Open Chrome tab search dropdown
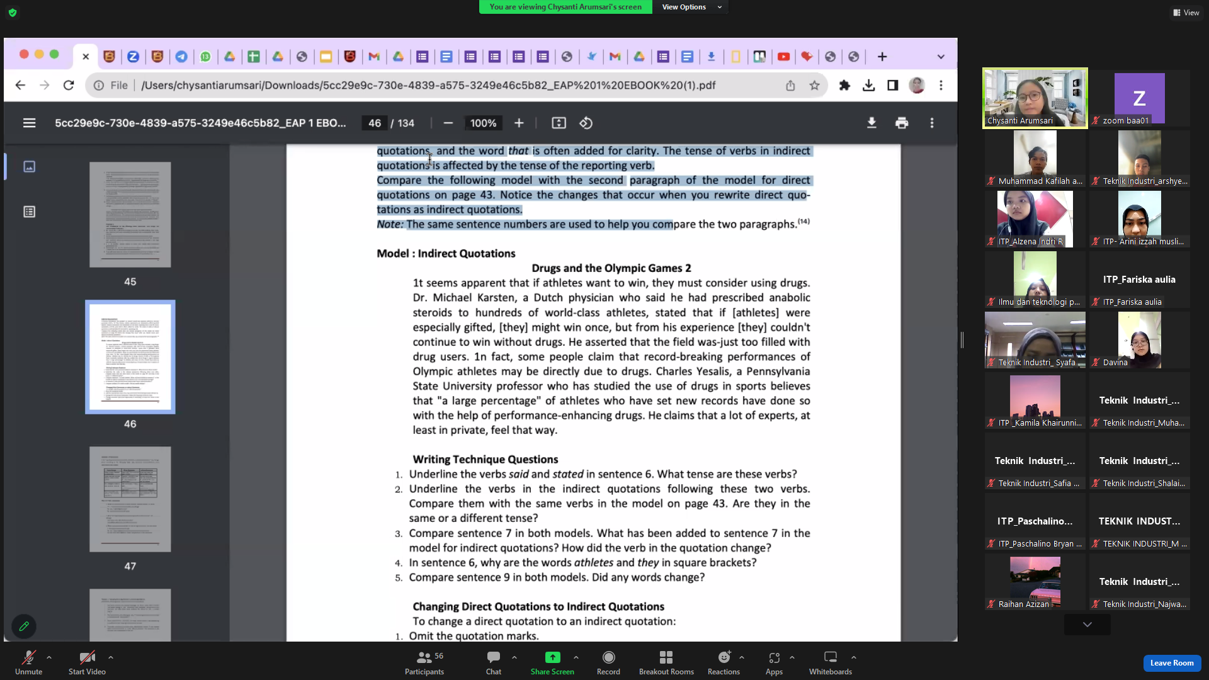1209x680 pixels. [x=941, y=57]
